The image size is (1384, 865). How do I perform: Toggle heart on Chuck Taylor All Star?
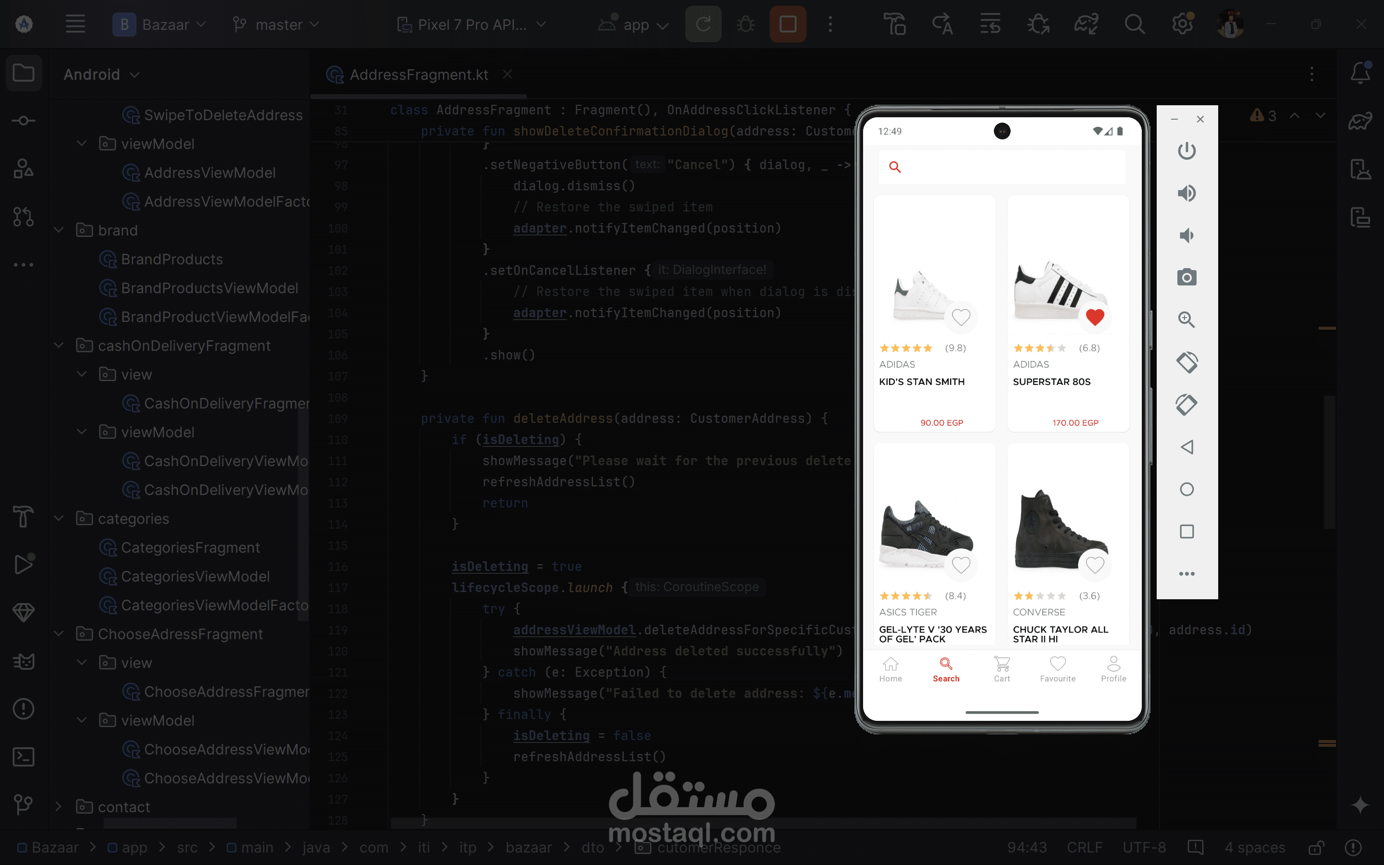1095,565
